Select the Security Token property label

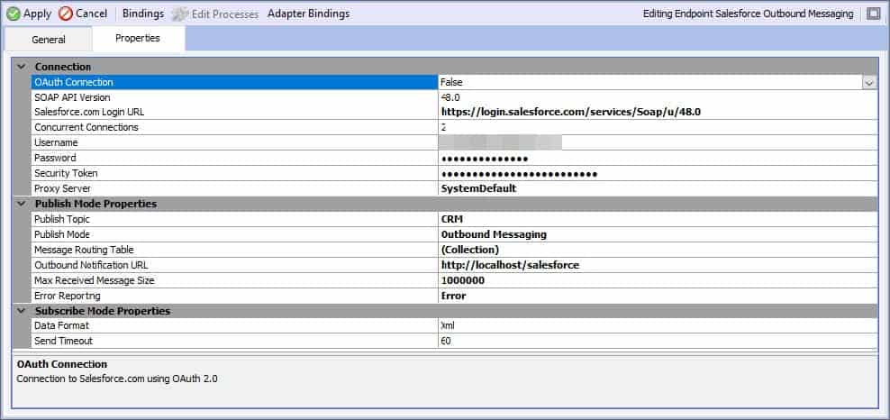click(66, 173)
